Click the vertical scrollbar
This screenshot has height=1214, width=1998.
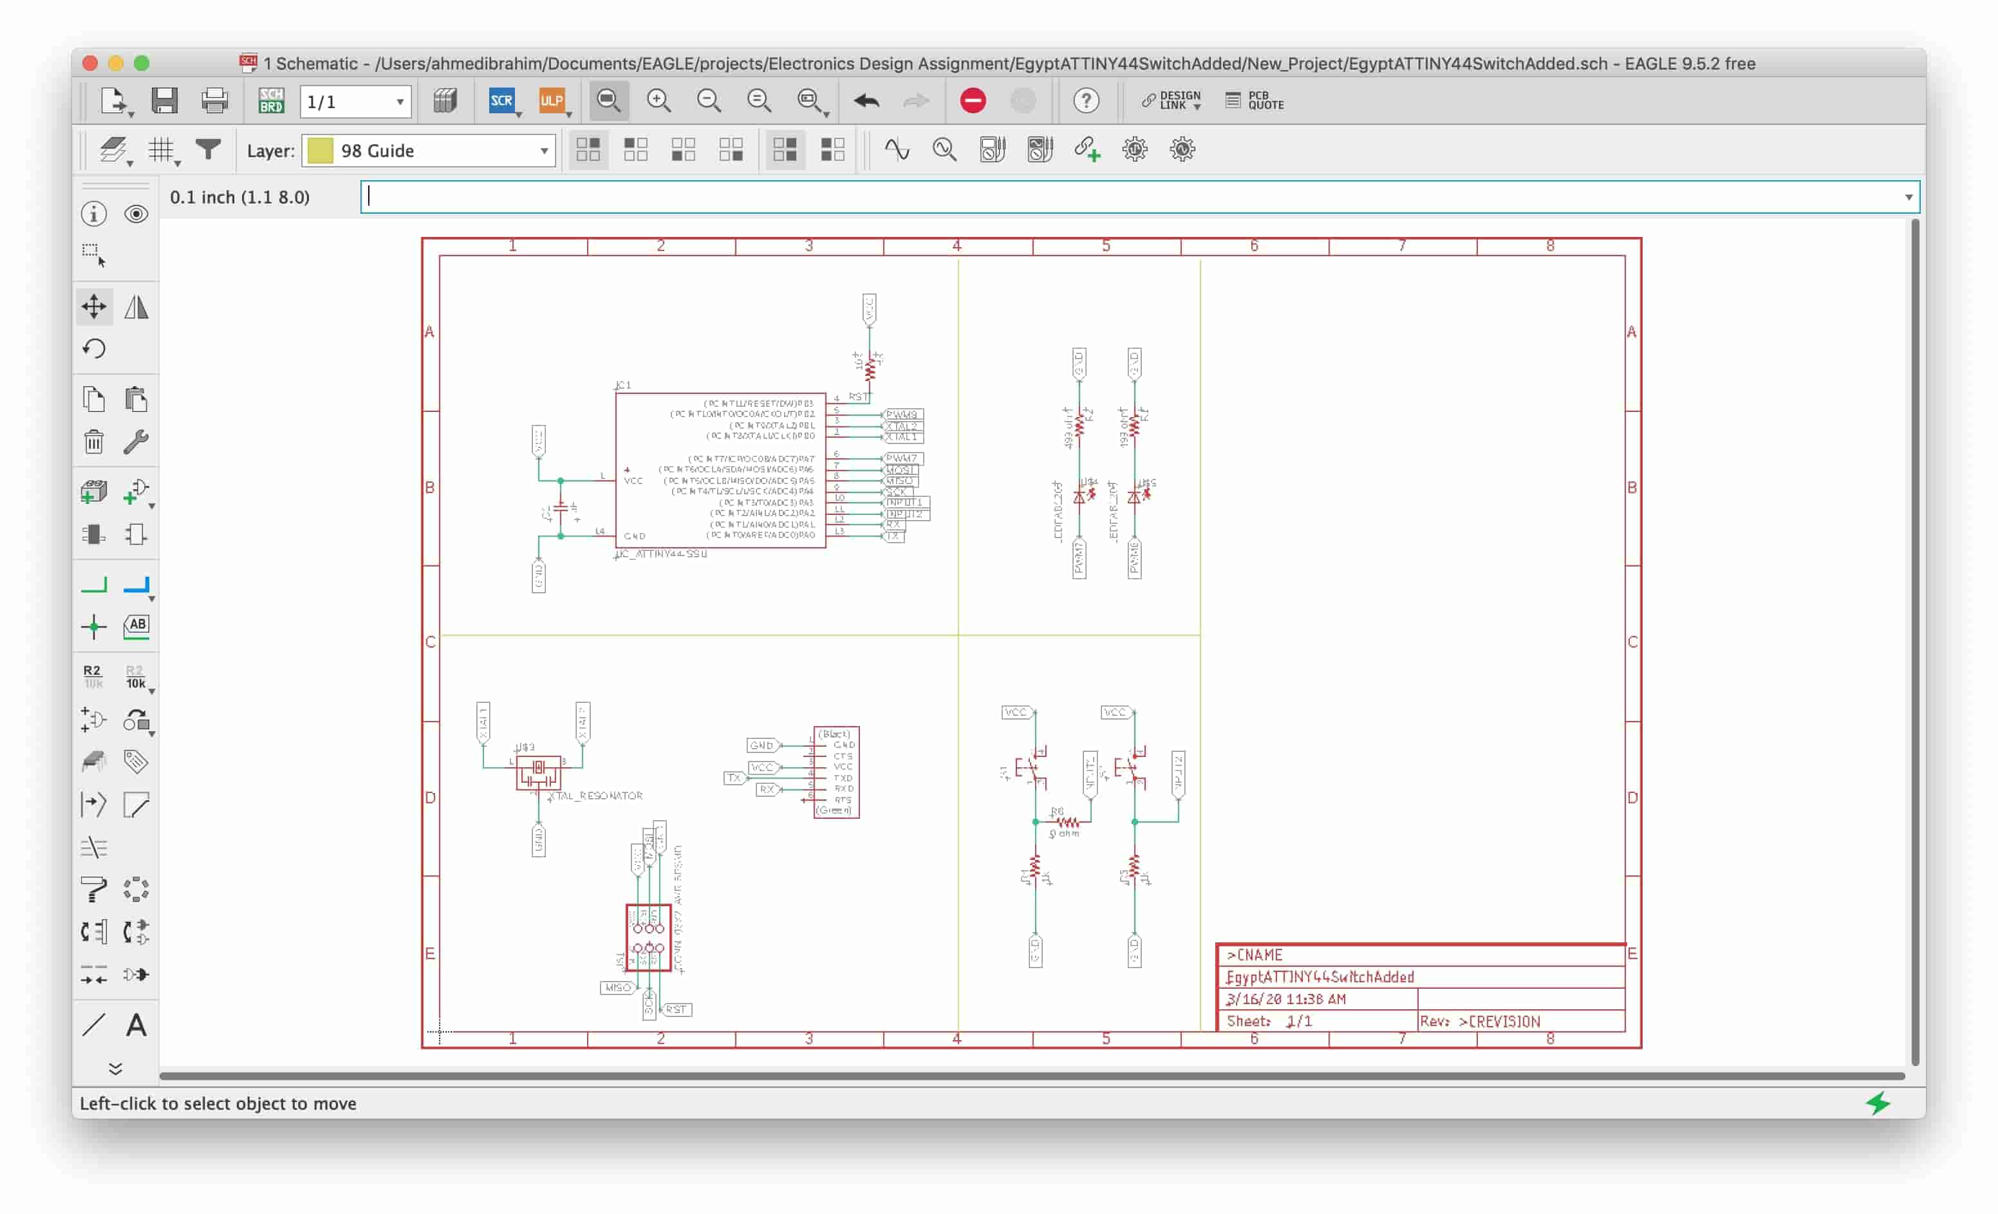tap(1914, 642)
